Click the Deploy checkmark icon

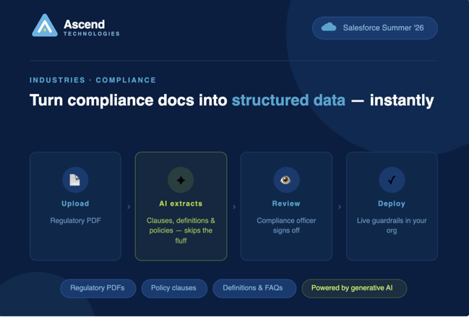(x=392, y=180)
